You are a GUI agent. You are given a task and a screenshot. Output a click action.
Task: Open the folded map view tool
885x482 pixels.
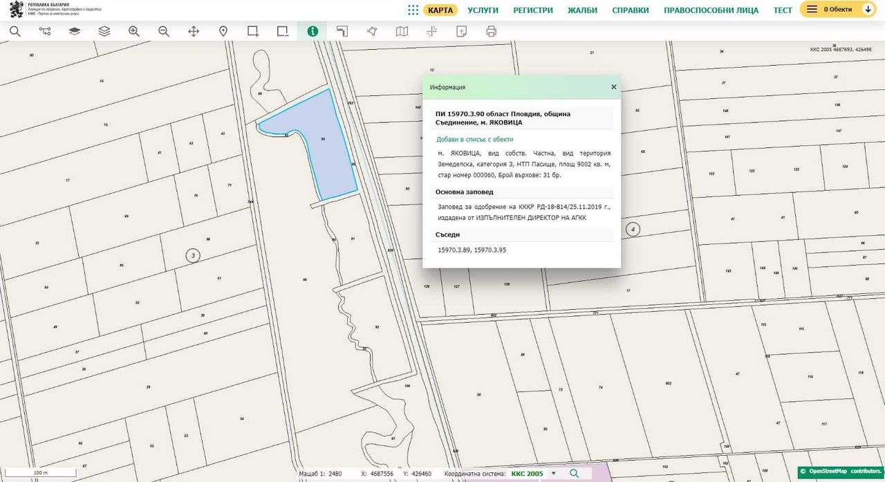click(402, 31)
